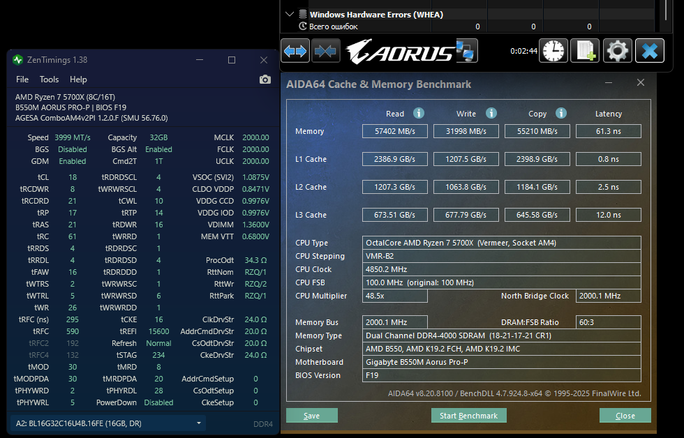Screen dimensions: 684x438
Task: Click the ZenTimings green app logo icon
Action: coord(18,60)
